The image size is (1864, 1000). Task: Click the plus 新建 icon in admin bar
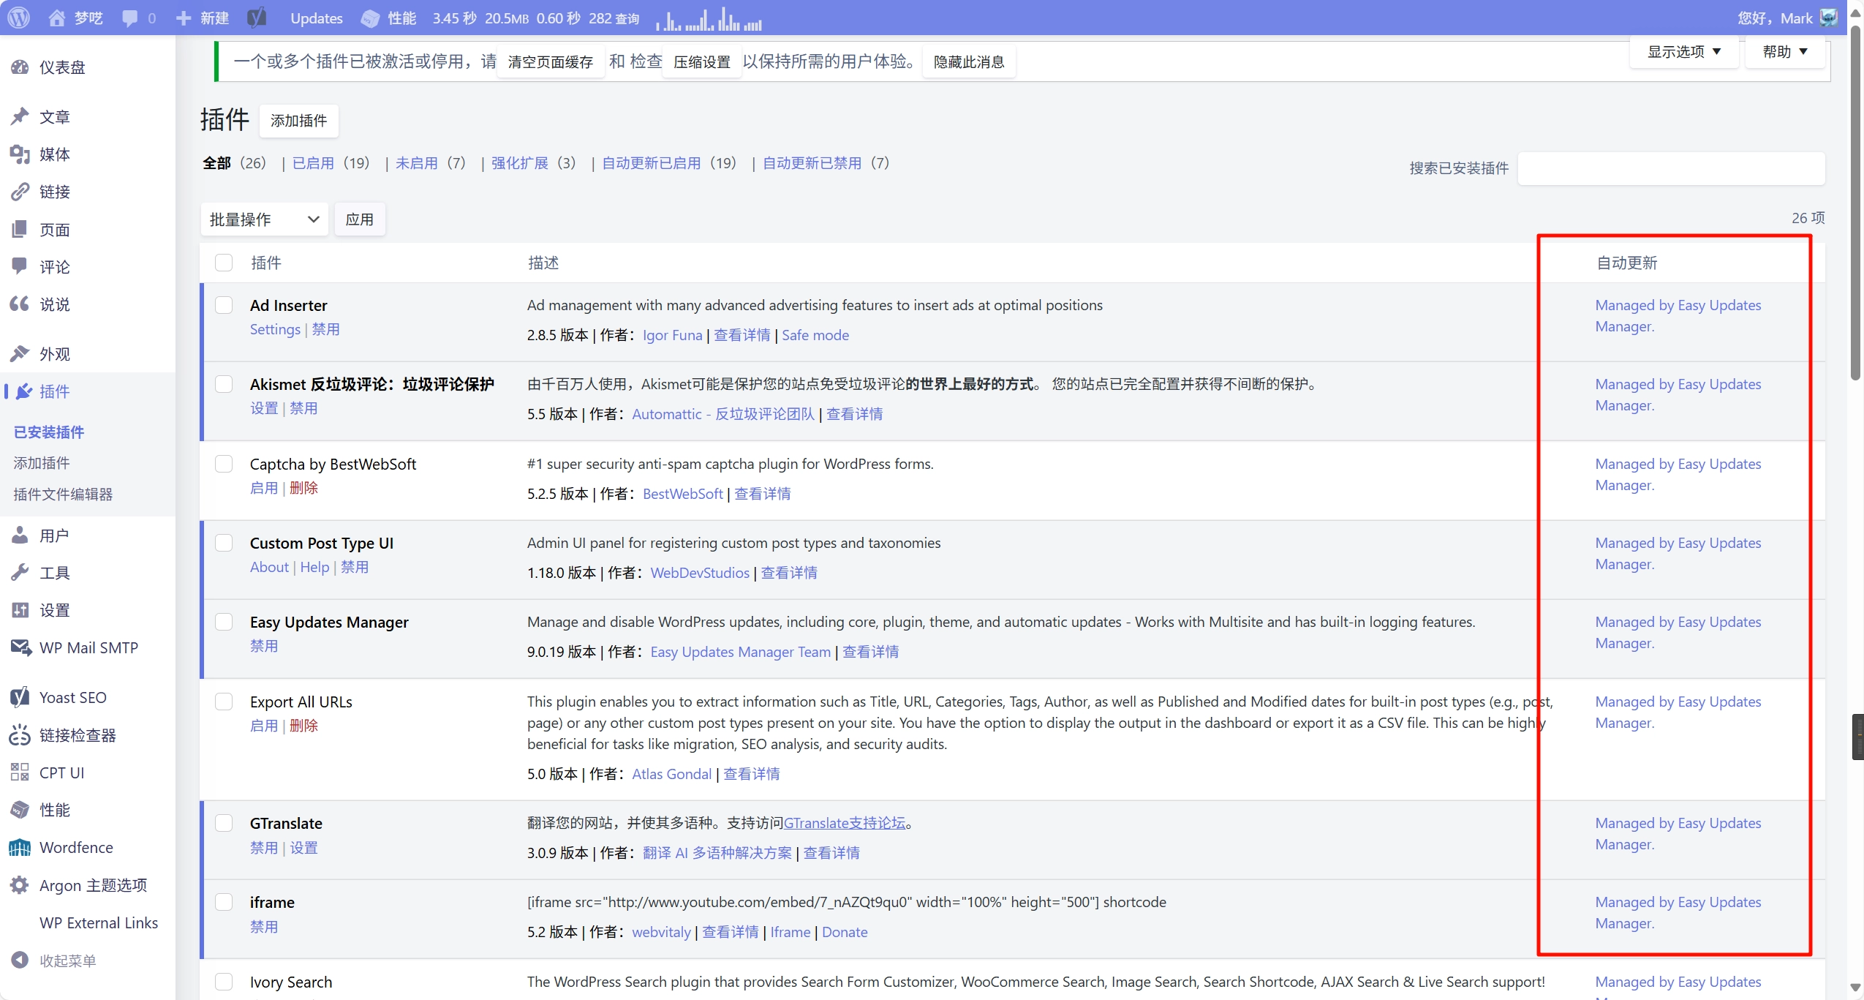click(184, 18)
